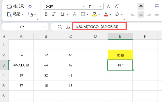Set Top vertical alignment
The width and height of the screenshot is (162, 102).
click(x=133, y=6)
